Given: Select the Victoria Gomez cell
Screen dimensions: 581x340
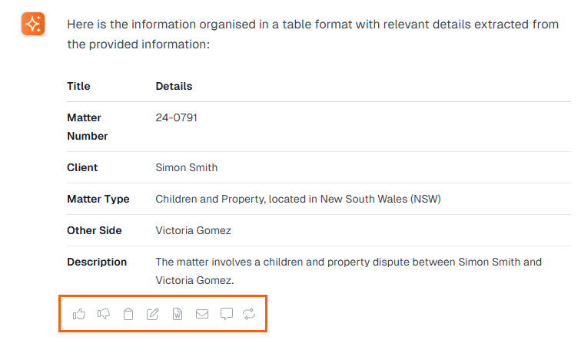Looking at the screenshot, I should (x=193, y=230).
